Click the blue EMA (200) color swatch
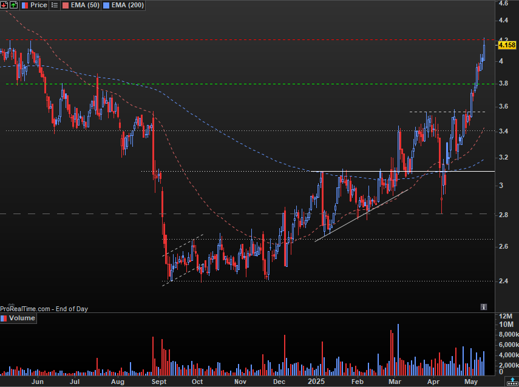The width and height of the screenshot is (519, 387). pos(106,5)
